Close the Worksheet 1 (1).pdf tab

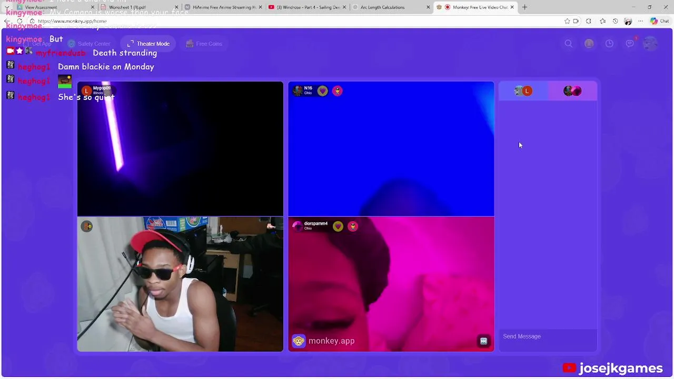[176, 7]
